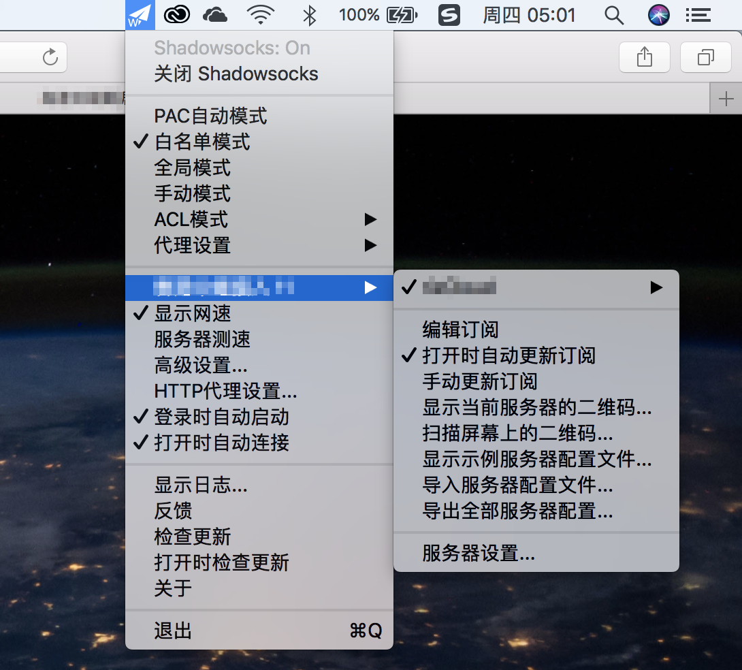Click 检查更新 menu item
Screen dimensions: 742x670
tap(259, 537)
